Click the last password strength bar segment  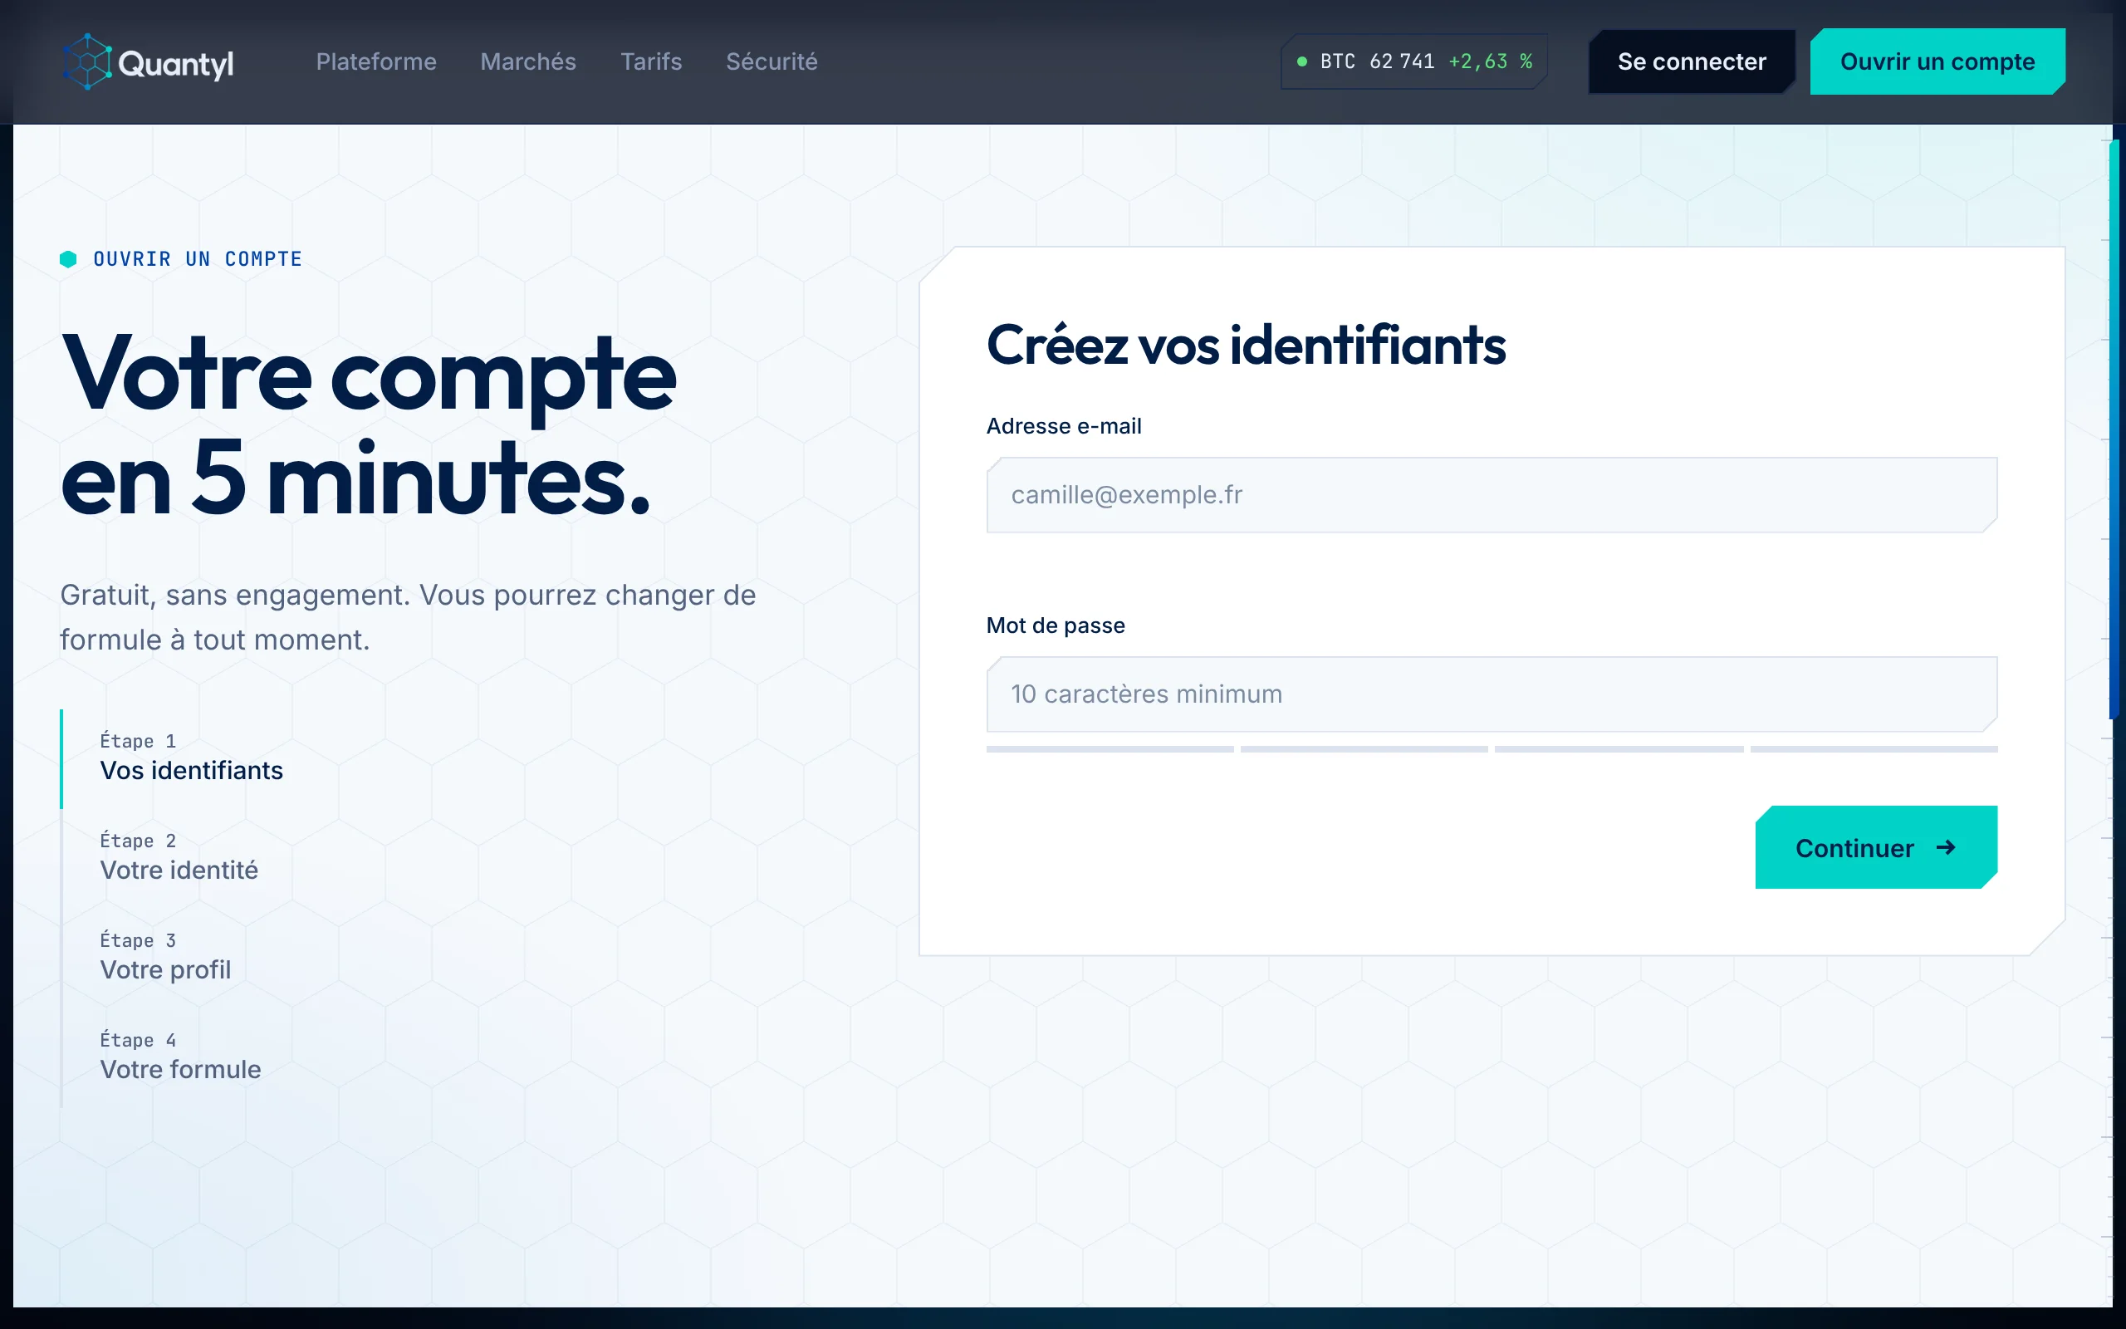tap(1874, 750)
